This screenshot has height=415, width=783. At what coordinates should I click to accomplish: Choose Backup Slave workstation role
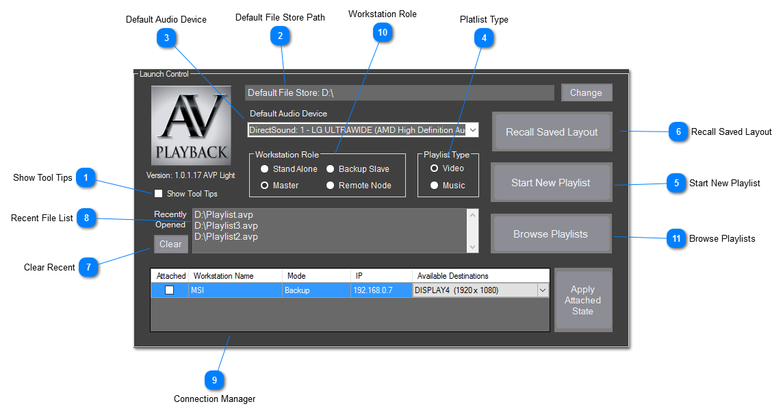pos(330,169)
